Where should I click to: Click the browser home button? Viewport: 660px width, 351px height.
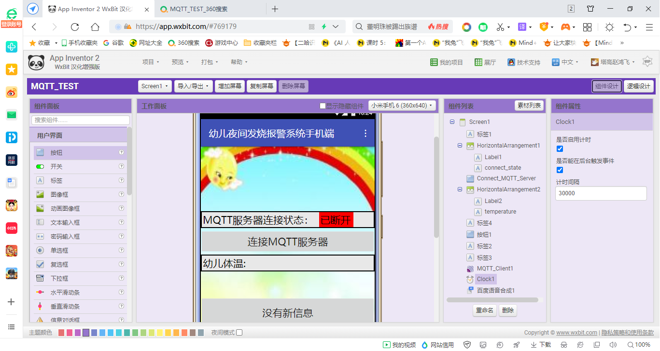(95, 27)
